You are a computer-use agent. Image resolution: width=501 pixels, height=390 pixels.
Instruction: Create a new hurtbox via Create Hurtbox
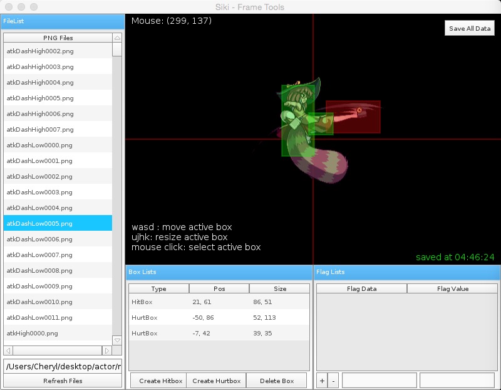pos(215,380)
